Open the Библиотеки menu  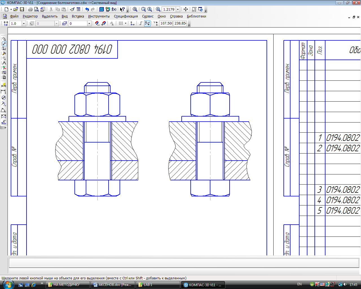pos(196,16)
